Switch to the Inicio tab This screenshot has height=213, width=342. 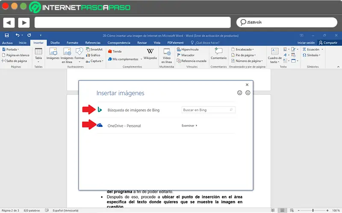tap(23, 43)
